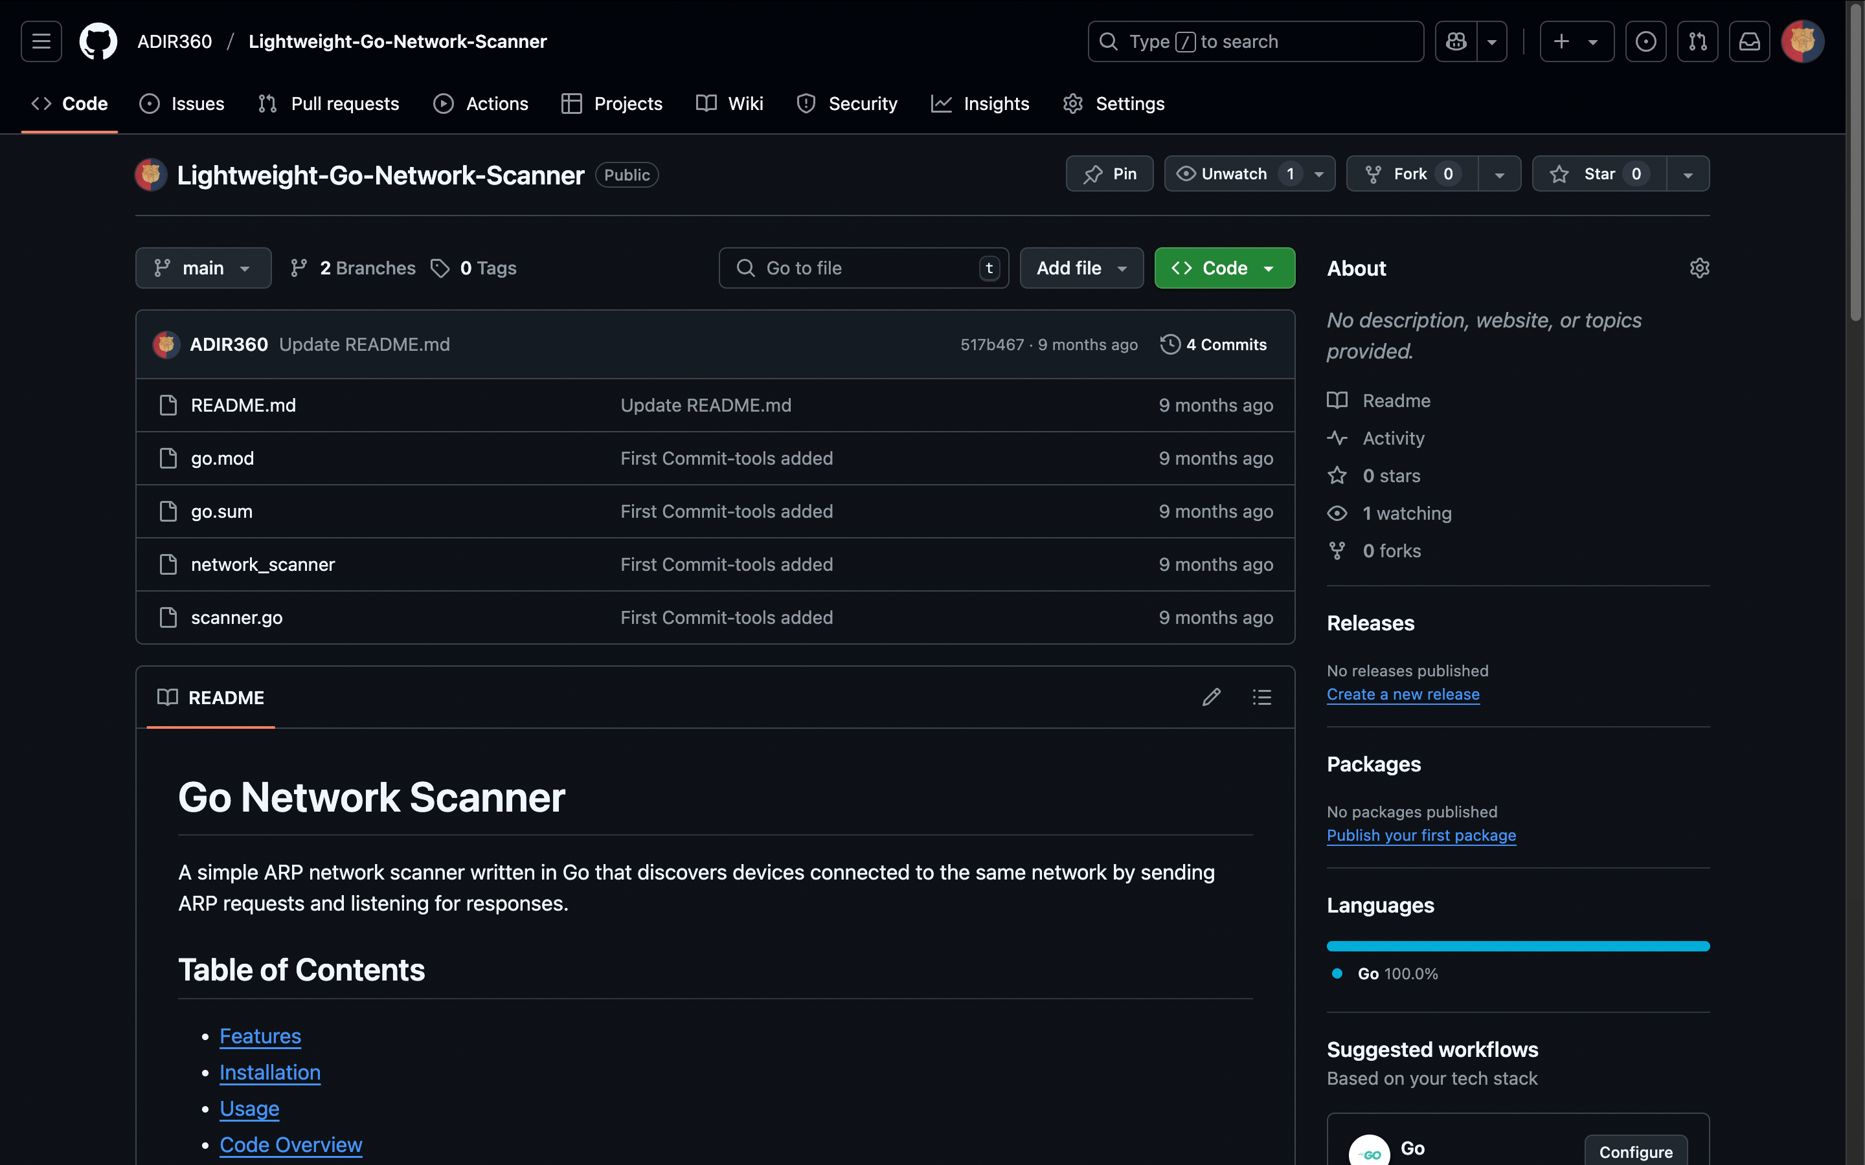
Task: Open the README.md file
Action: (x=243, y=405)
